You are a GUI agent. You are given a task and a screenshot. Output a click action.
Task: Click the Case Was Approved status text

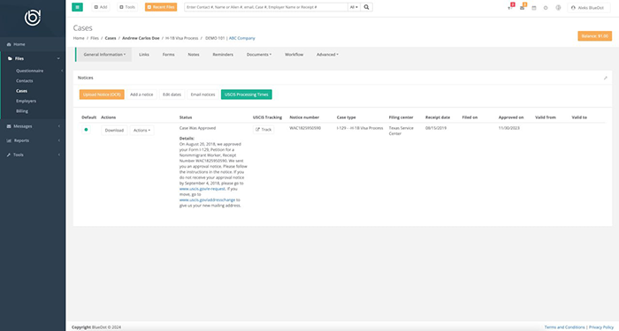(197, 128)
